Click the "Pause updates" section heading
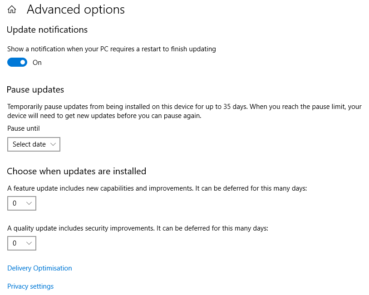Viewport: 369px width, 295px height. pos(35,89)
